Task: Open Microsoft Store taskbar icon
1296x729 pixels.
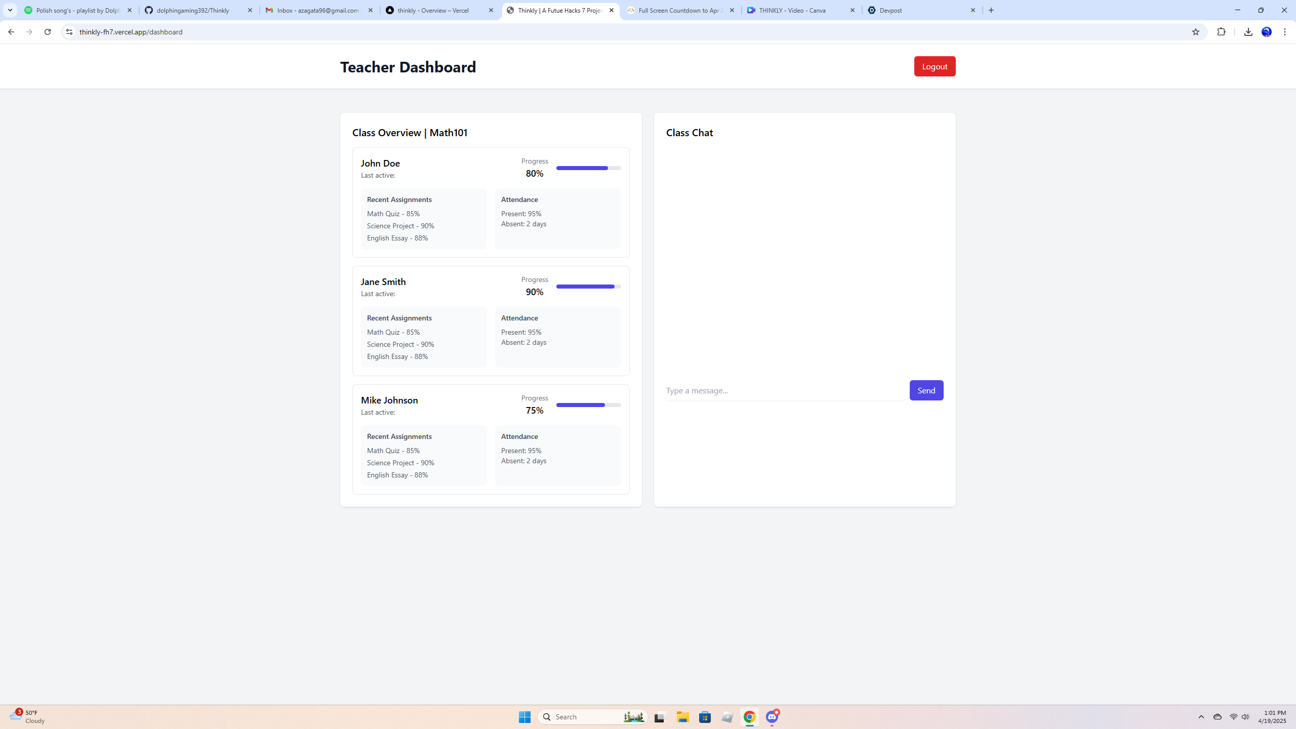Action: (x=705, y=717)
